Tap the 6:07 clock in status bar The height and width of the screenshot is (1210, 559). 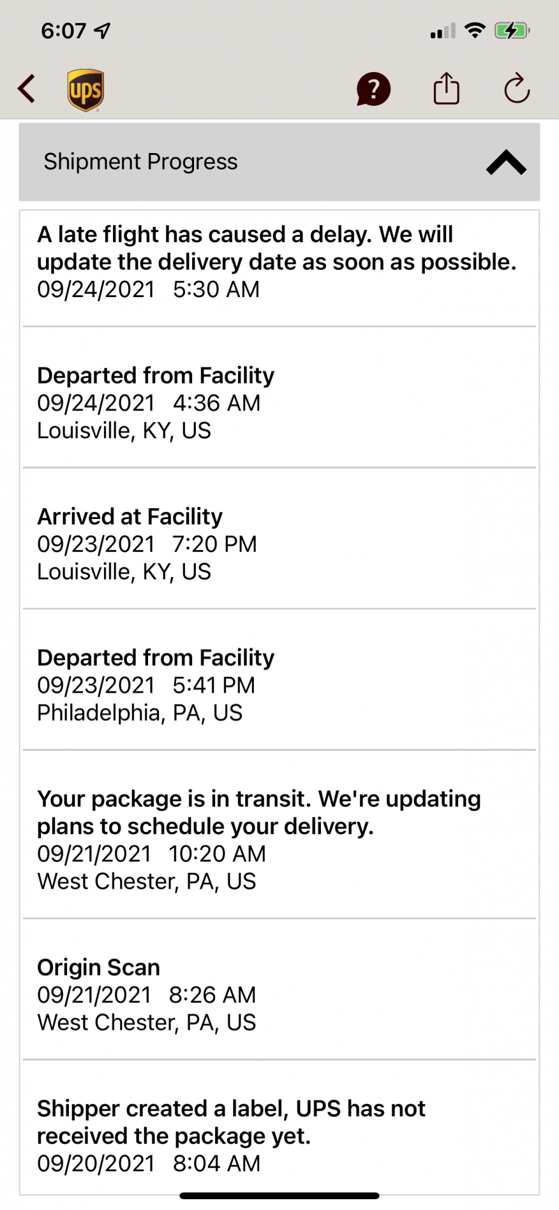pos(63,31)
